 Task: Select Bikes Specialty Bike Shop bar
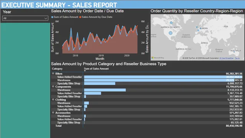pyautogui.click(x=100, y=84)
